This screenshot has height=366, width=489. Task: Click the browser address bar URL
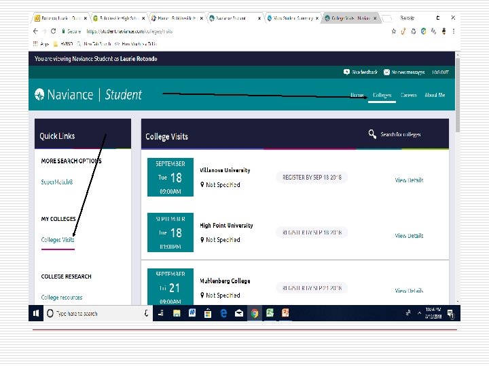(130, 31)
